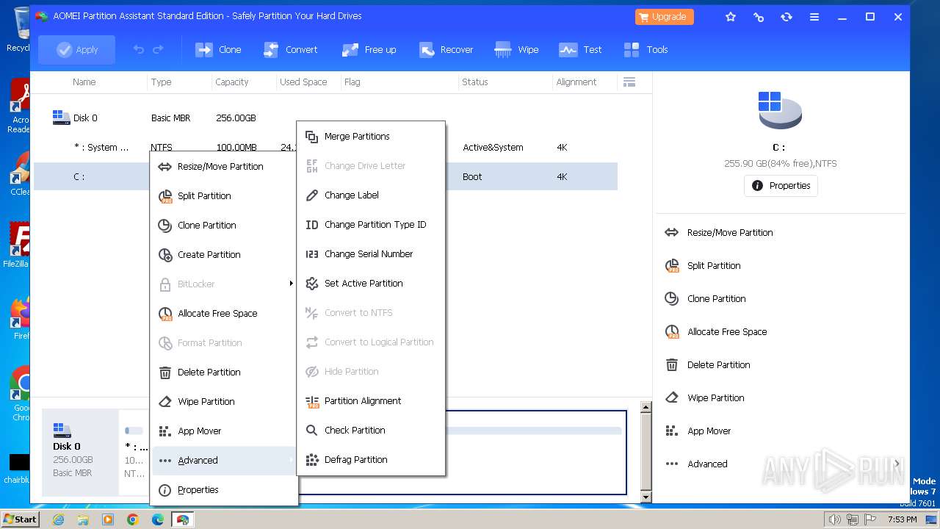Viewport: 940px width, 529px height.
Task: Choose Change Partition Type ID
Action: (x=371, y=225)
